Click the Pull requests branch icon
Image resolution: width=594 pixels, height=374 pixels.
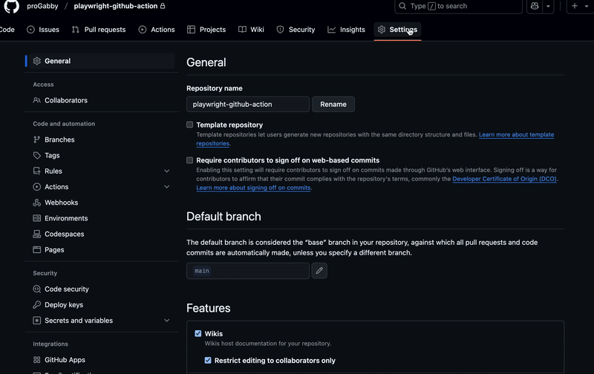click(x=76, y=30)
